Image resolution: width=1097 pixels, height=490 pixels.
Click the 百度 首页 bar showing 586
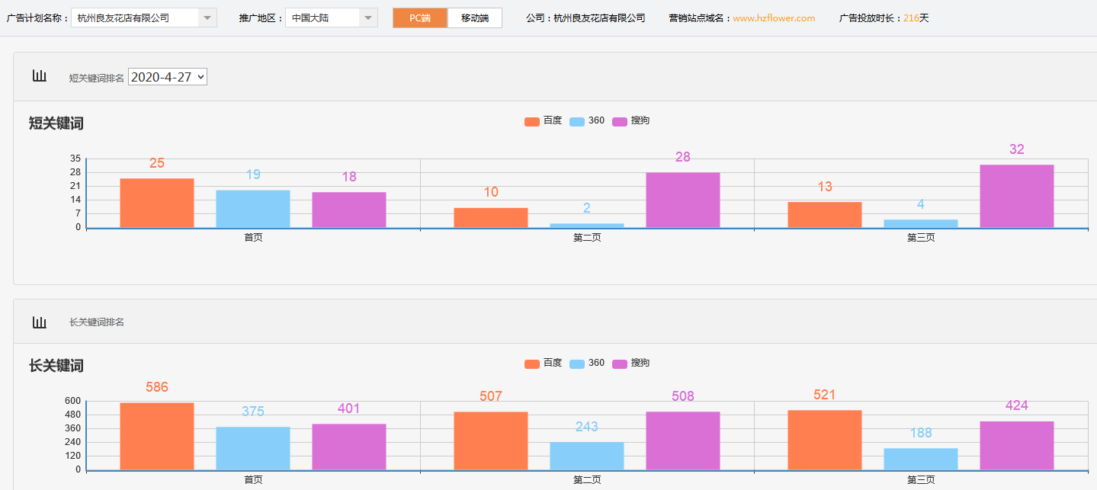pyautogui.click(x=157, y=436)
